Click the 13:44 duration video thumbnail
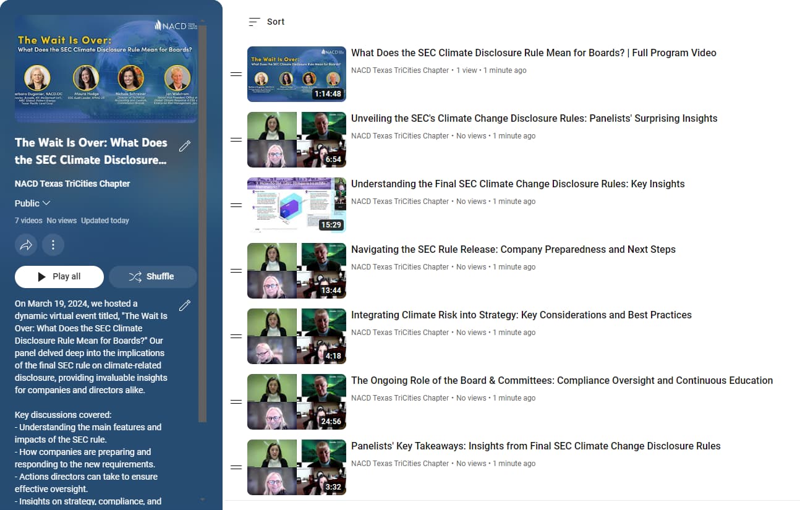This screenshot has width=800, height=510. pyautogui.click(x=297, y=271)
